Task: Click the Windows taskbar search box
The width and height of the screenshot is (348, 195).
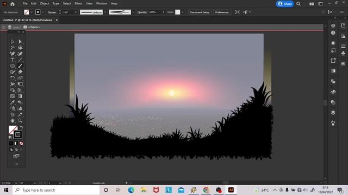Action: coord(56,190)
